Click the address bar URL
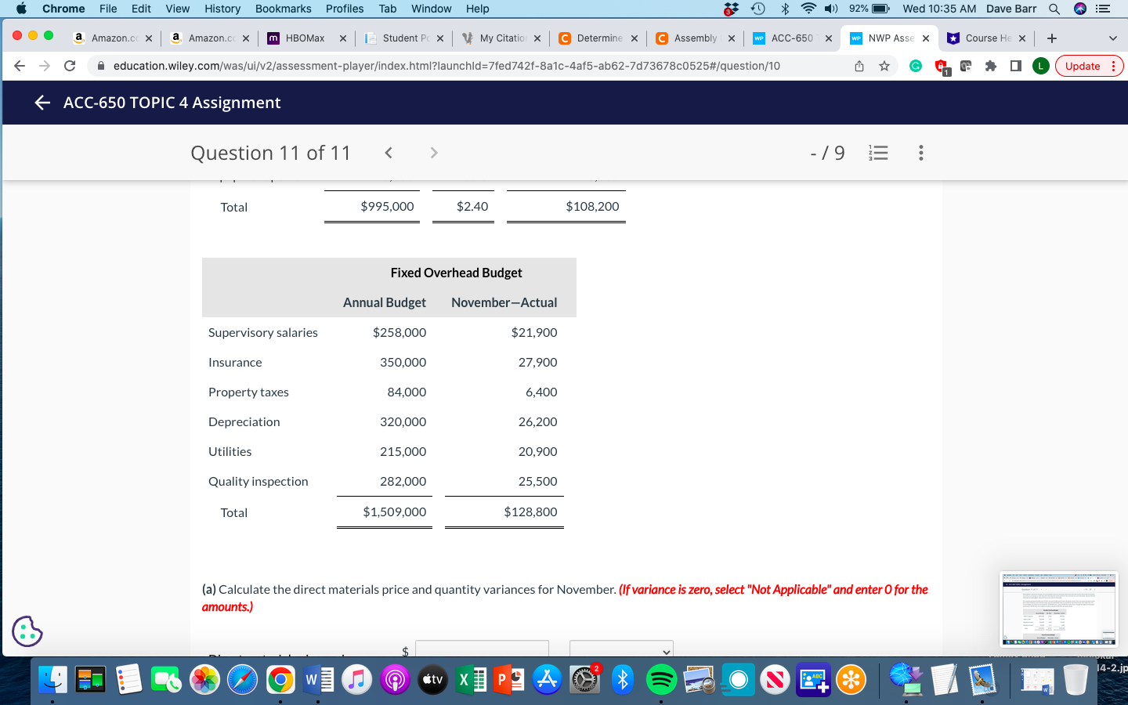This screenshot has width=1128, height=705. coord(446,66)
